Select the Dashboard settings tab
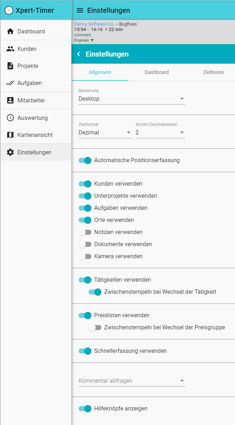 point(157,72)
